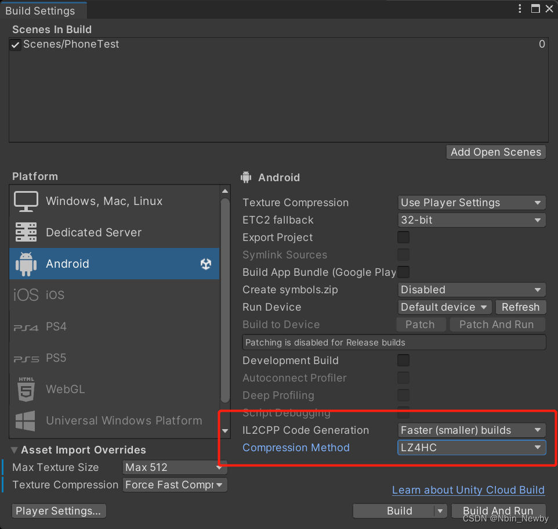Image resolution: width=558 pixels, height=529 pixels.
Task: Click the Android icon in settings header
Action: coord(246,177)
